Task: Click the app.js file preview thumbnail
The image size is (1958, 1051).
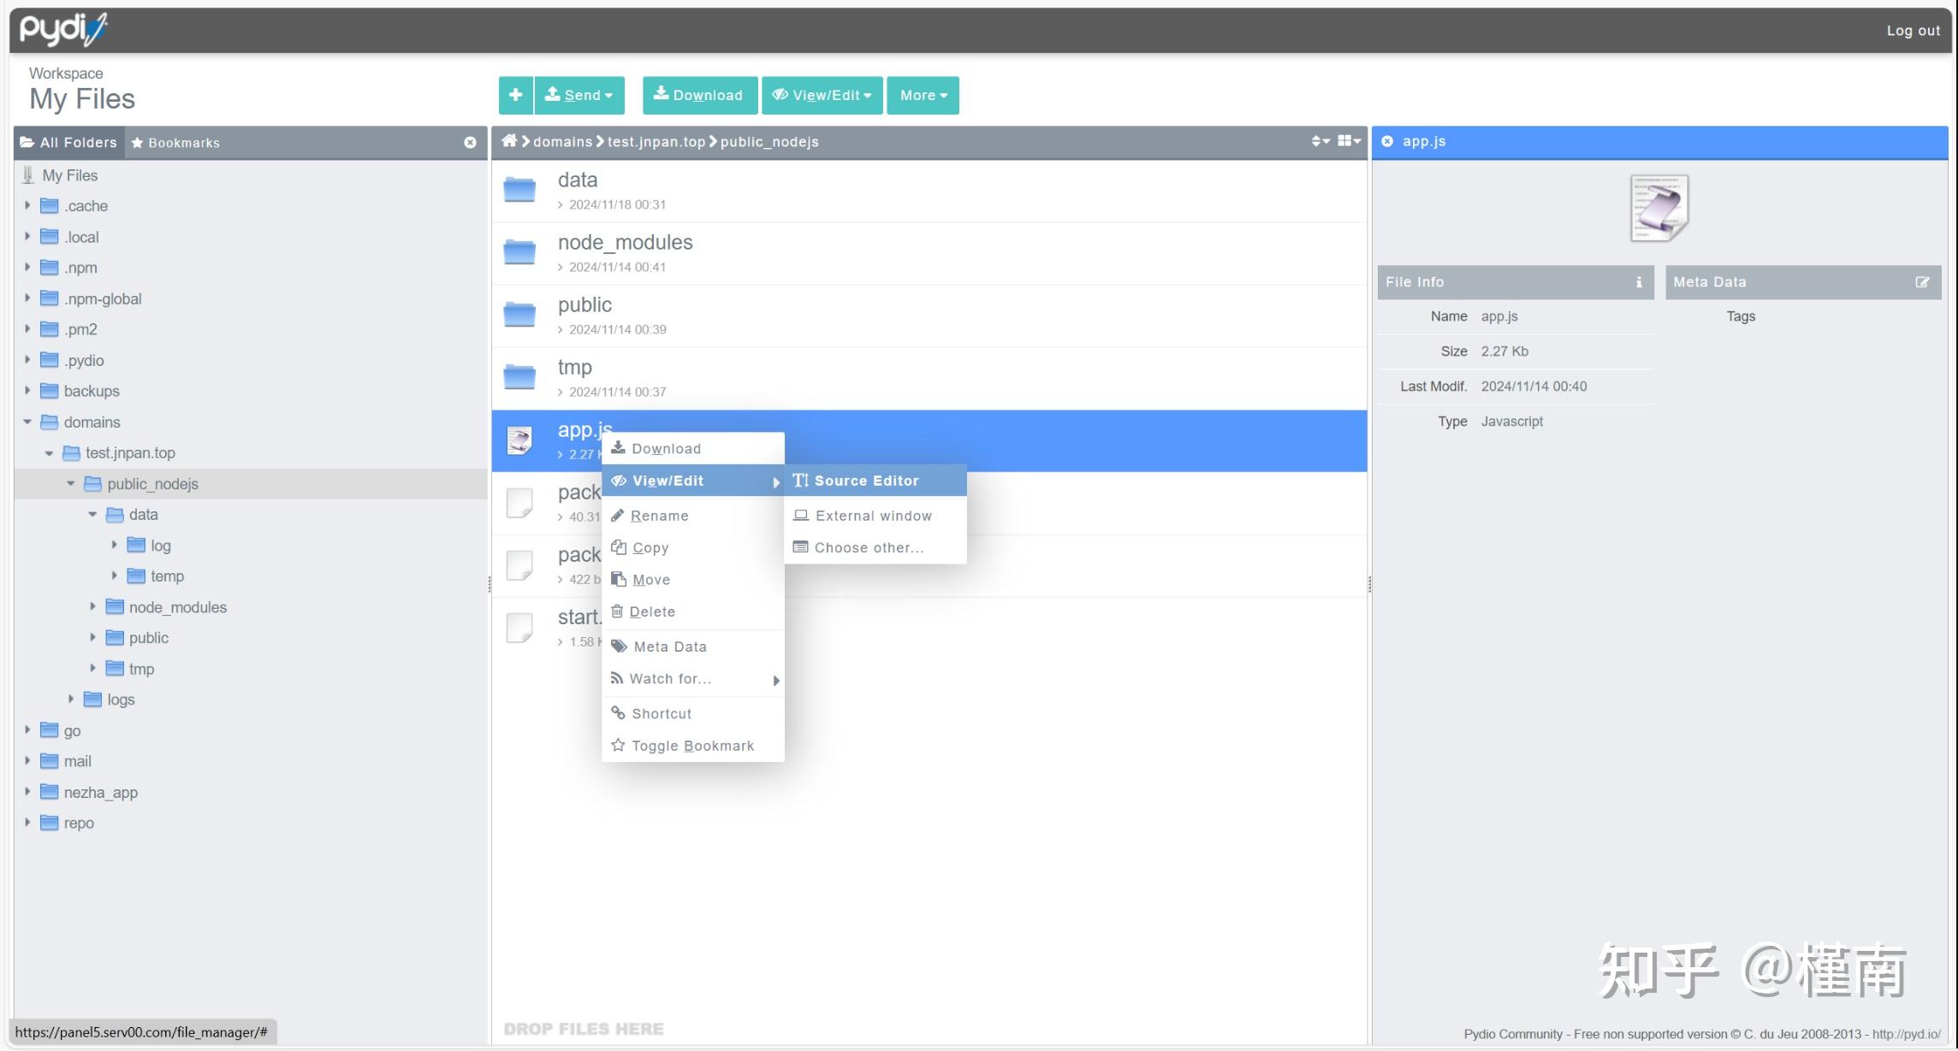Action: (1658, 208)
